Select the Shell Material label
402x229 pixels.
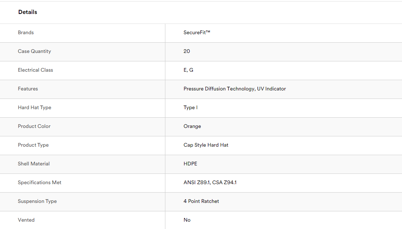33,164
